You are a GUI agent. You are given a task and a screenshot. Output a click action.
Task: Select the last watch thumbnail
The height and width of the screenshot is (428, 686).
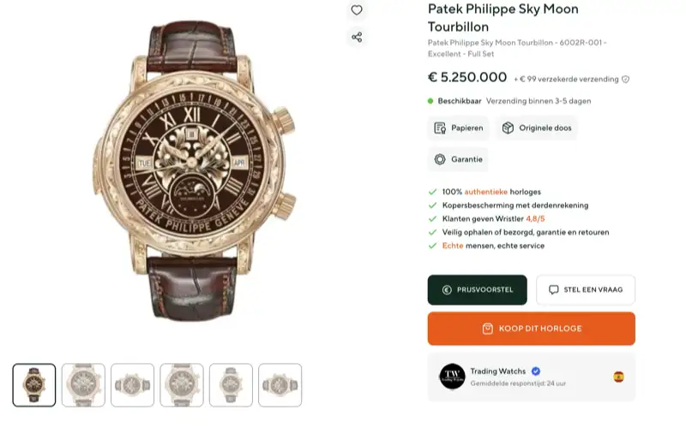pyautogui.click(x=280, y=385)
